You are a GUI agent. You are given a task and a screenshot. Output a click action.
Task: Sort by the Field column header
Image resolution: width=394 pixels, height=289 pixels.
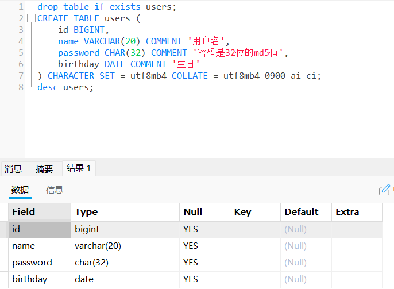tap(40, 212)
